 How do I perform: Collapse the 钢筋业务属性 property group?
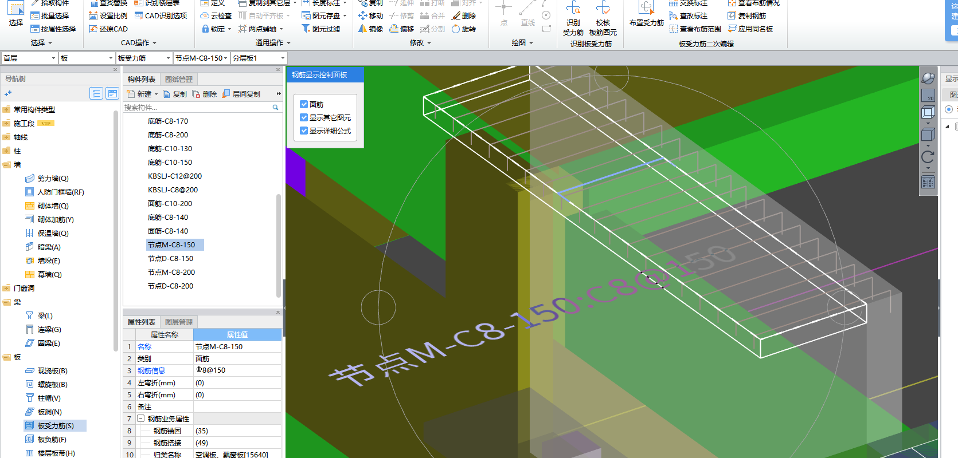140,418
